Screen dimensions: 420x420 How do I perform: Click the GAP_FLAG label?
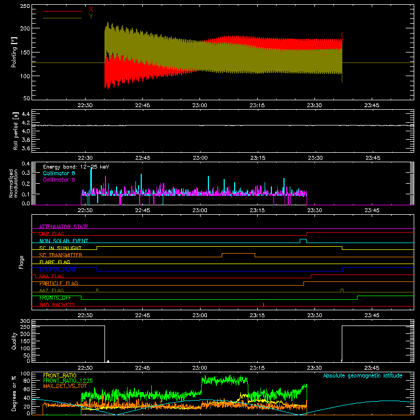pyautogui.click(x=52, y=234)
